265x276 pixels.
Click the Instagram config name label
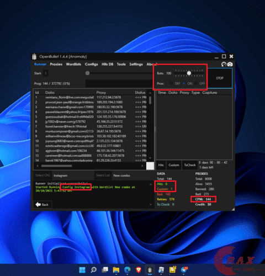pos(60,176)
